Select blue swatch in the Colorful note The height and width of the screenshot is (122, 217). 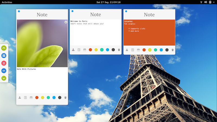[161, 50]
